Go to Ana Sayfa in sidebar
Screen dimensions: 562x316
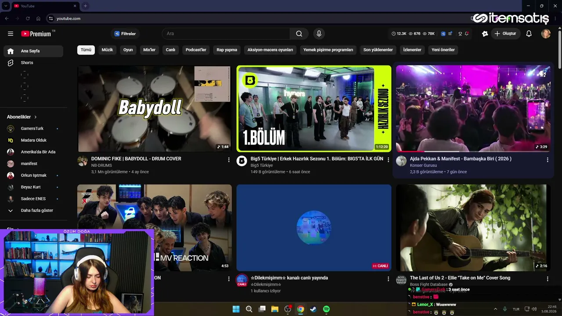(x=33, y=51)
